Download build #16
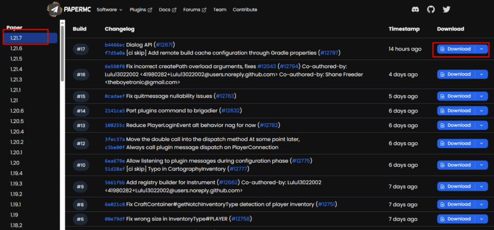The width and height of the screenshot is (494, 230). click(x=456, y=74)
